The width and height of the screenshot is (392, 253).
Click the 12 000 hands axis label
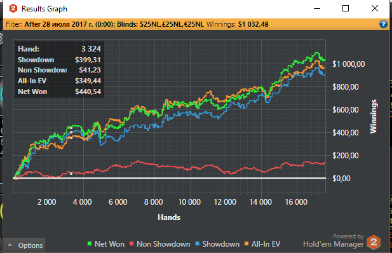tap(225, 202)
